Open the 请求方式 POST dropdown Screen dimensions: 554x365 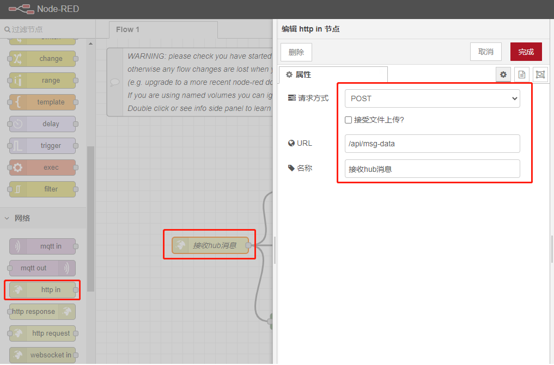(432, 98)
